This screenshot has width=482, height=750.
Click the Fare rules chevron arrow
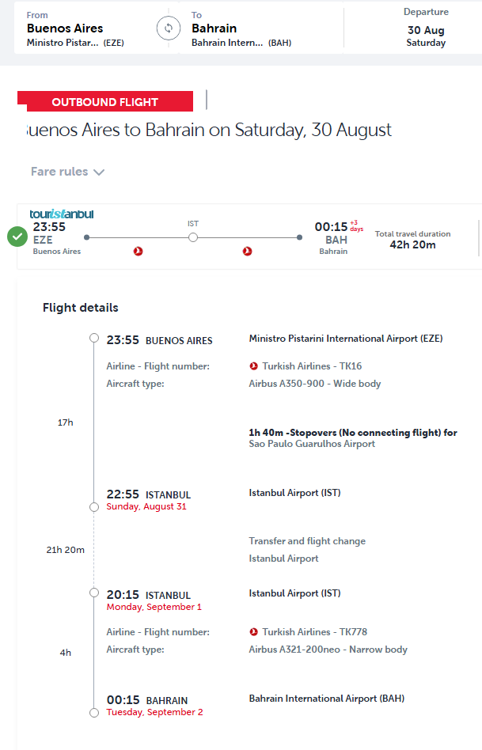pos(99,172)
